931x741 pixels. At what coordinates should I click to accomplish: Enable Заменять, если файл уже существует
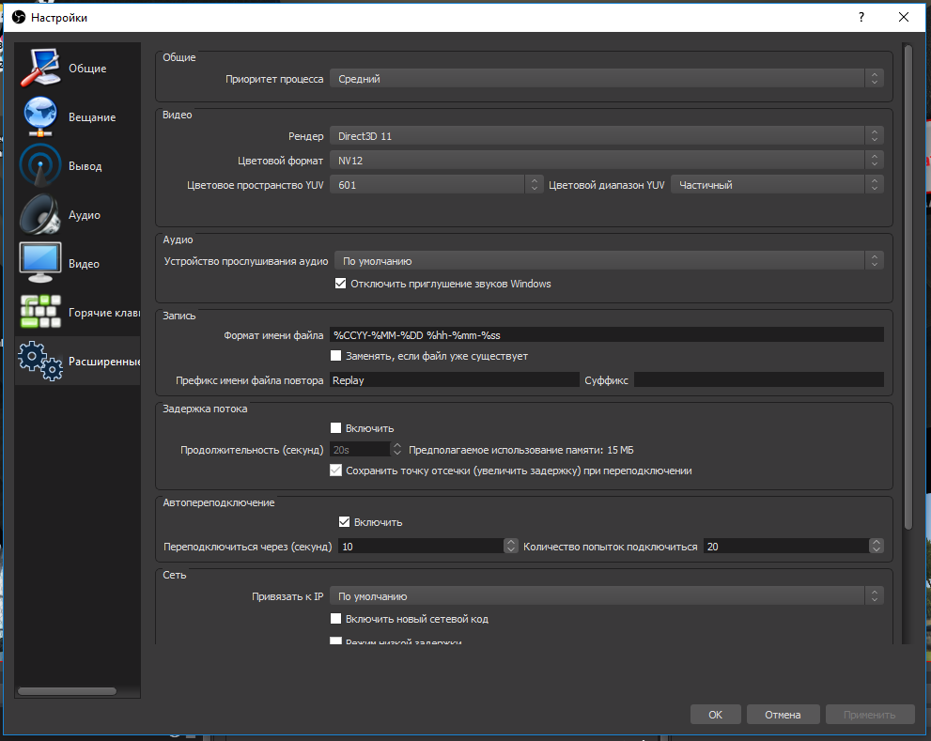click(x=336, y=356)
